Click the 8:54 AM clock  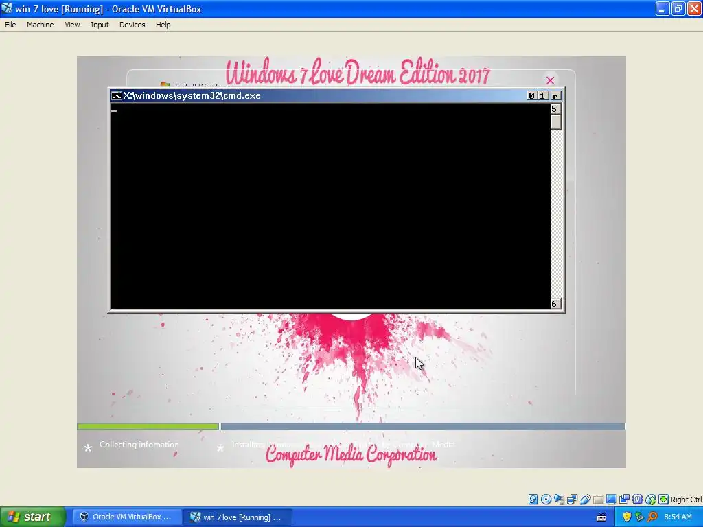(x=678, y=517)
